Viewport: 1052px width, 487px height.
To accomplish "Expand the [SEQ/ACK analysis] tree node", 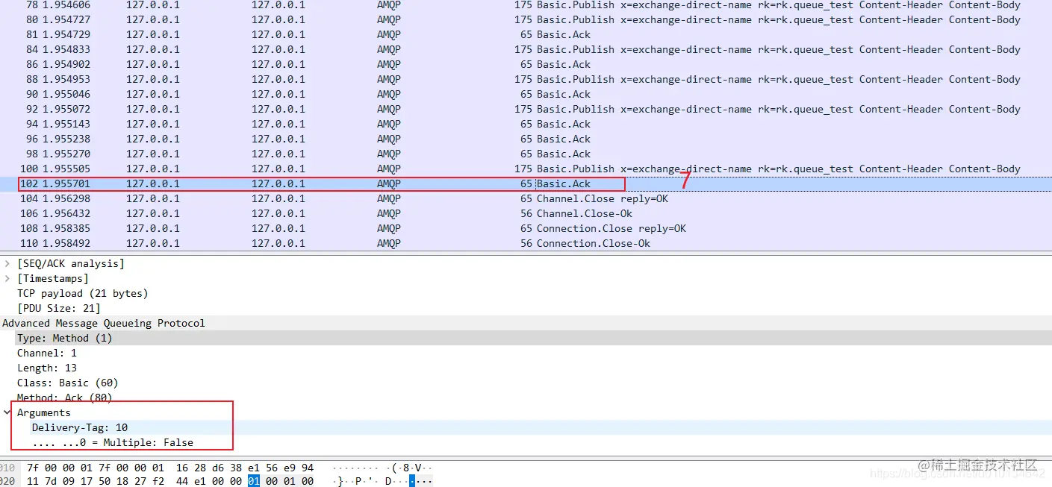I will (x=8, y=263).
